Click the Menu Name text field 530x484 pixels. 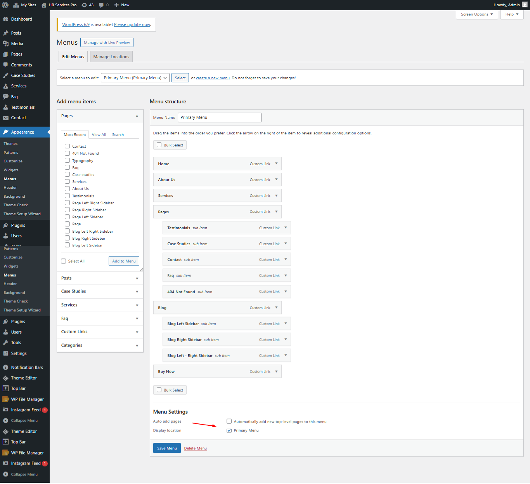(219, 117)
